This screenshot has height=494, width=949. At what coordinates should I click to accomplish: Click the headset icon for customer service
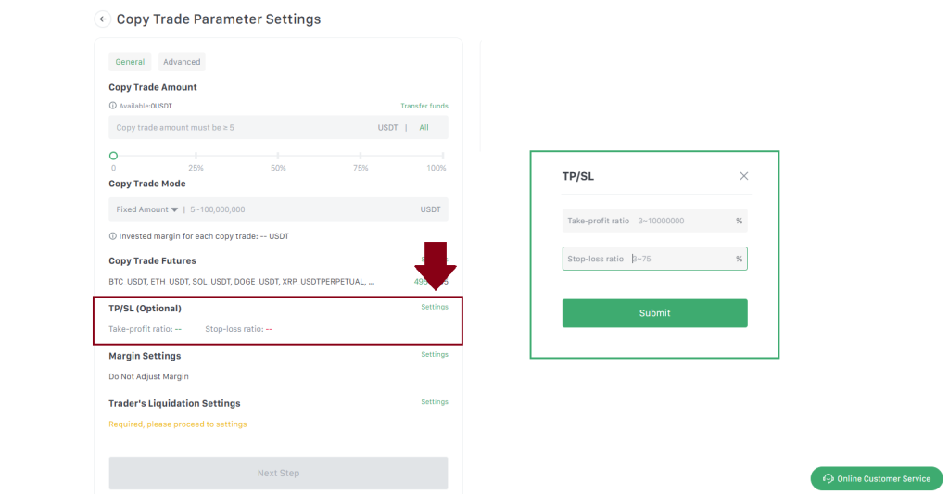tap(827, 478)
